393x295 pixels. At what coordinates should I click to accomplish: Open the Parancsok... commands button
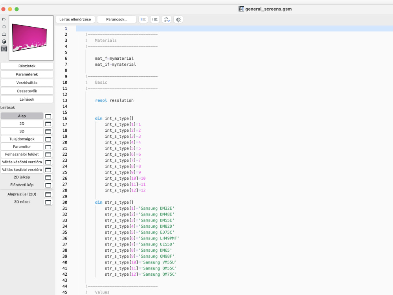pos(117,19)
